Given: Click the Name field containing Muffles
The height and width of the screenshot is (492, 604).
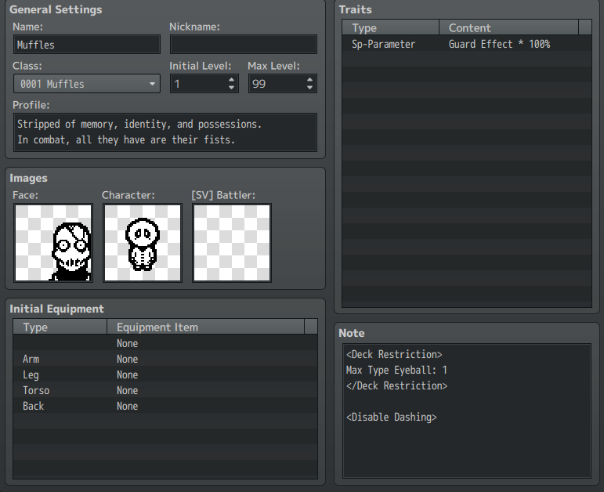Looking at the screenshot, I should (x=86, y=45).
